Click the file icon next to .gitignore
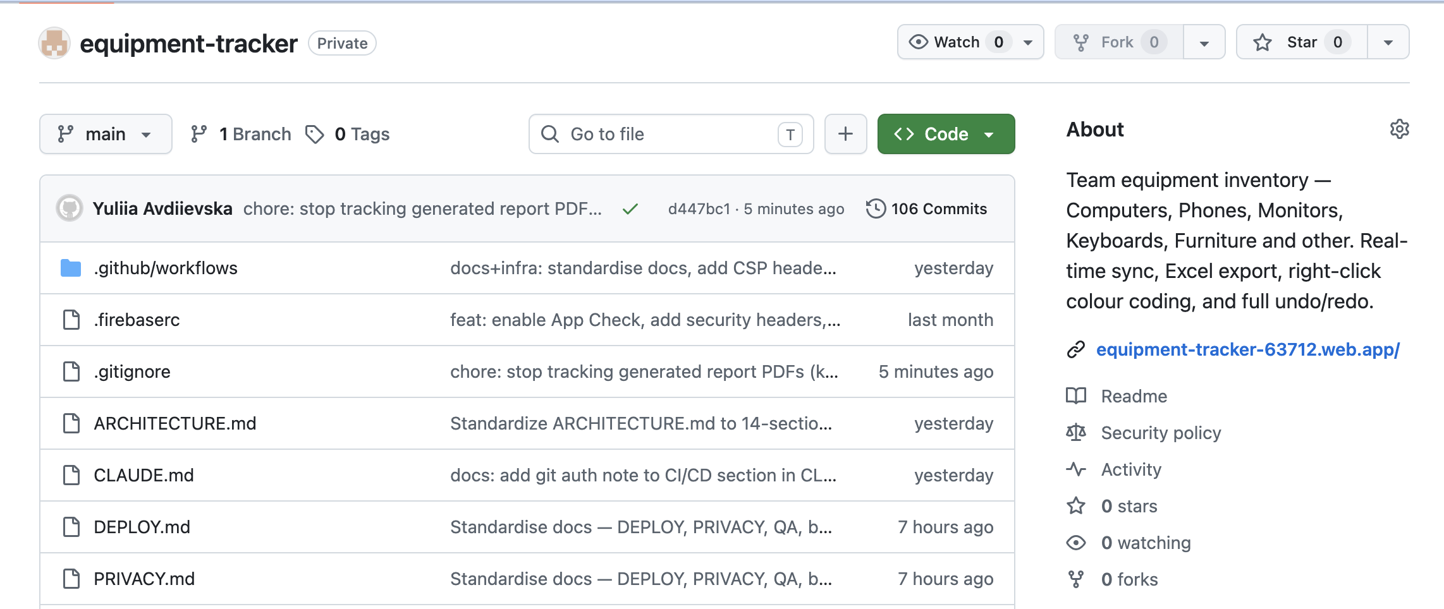Screen dimensions: 1444x609 (x=71, y=371)
